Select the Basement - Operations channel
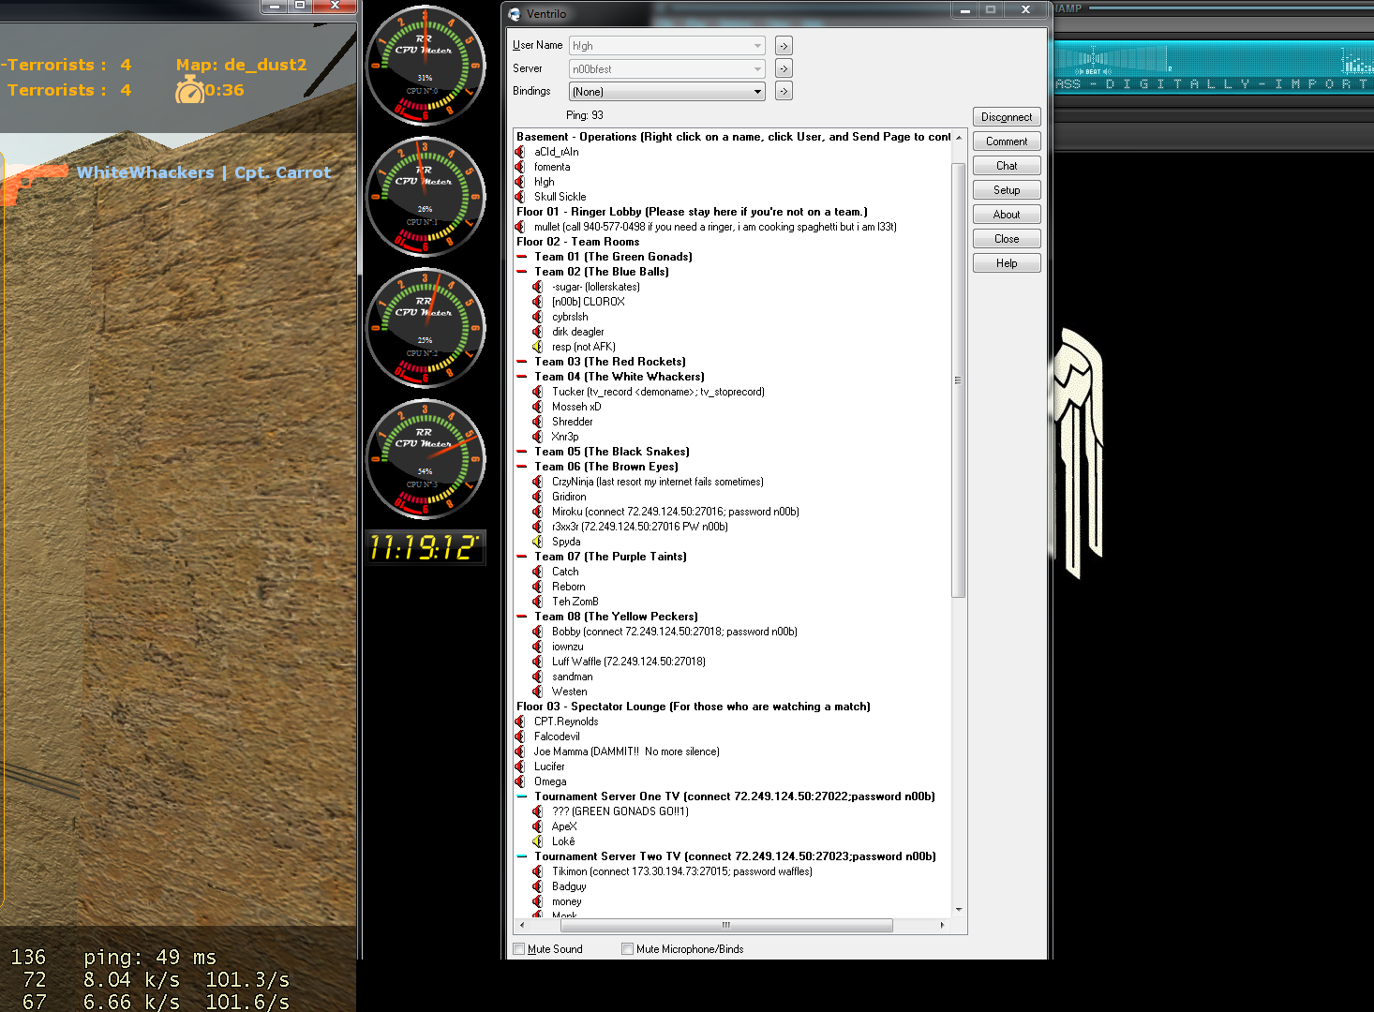This screenshot has width=1374, height=1012. point(733,137)
